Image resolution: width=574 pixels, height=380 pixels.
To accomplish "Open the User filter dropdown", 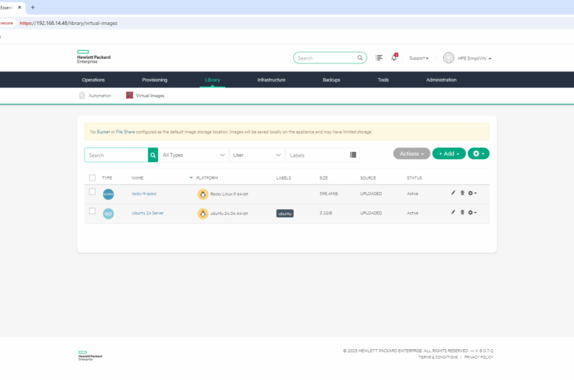I will [258, 155].
